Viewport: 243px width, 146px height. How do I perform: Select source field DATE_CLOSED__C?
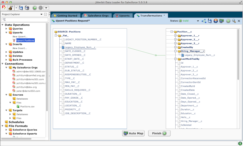(75, 51)
